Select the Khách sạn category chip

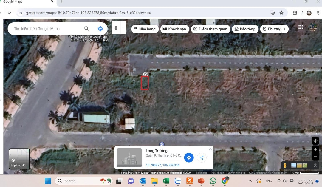click(x=174, y=29)
